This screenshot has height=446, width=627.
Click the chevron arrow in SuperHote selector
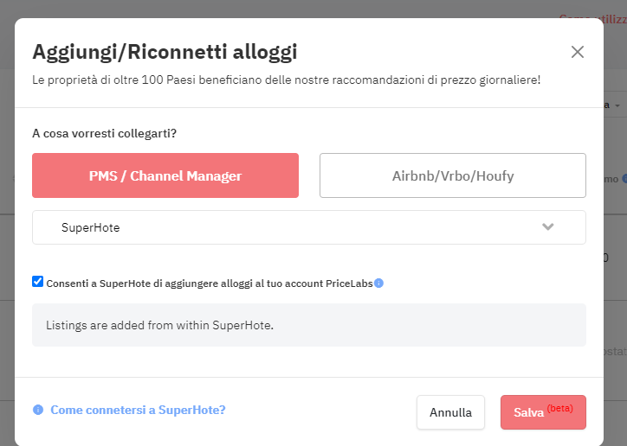click(547, 226)
